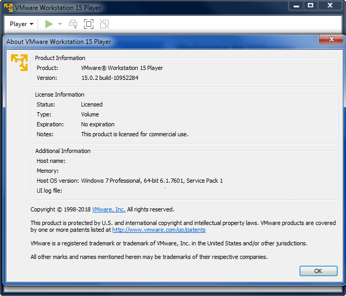Screen dimensions: 346x296
Task: Click the Unity mode toolbar icon
Action: click(x=104, y=24)
